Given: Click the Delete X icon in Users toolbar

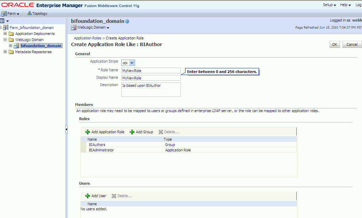Looking at the screenshot, I should pyautogui.click(x=114, y=196).
